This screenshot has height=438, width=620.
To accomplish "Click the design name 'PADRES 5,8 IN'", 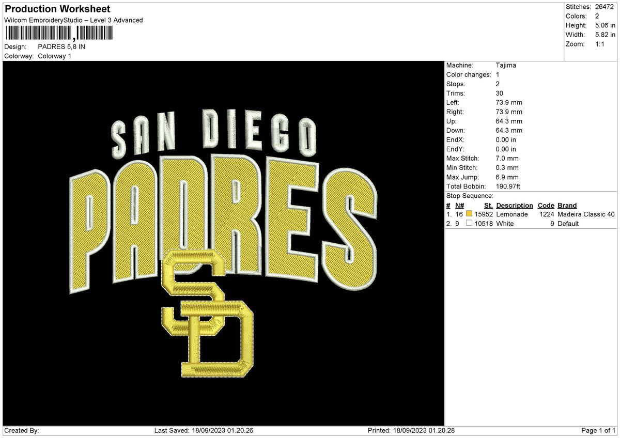I will pos(61,46).
